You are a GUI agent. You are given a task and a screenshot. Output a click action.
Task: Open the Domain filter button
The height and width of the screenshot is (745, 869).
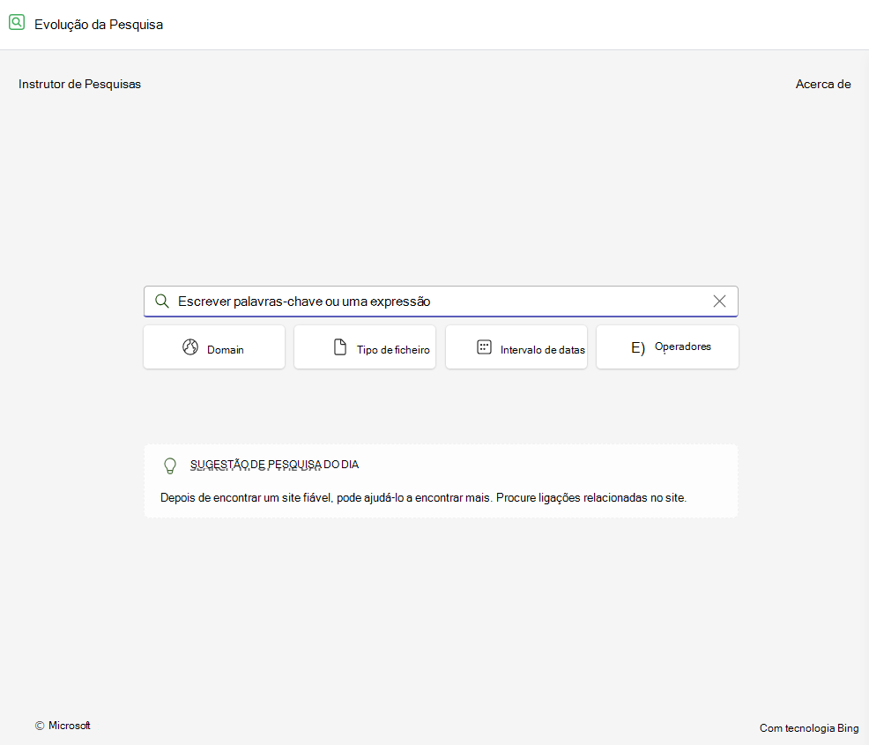[214, 347]
